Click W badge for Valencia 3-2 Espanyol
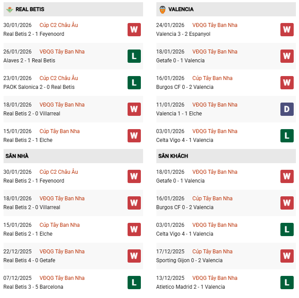Viewport: 299px width, 298px height. [287, 30]
